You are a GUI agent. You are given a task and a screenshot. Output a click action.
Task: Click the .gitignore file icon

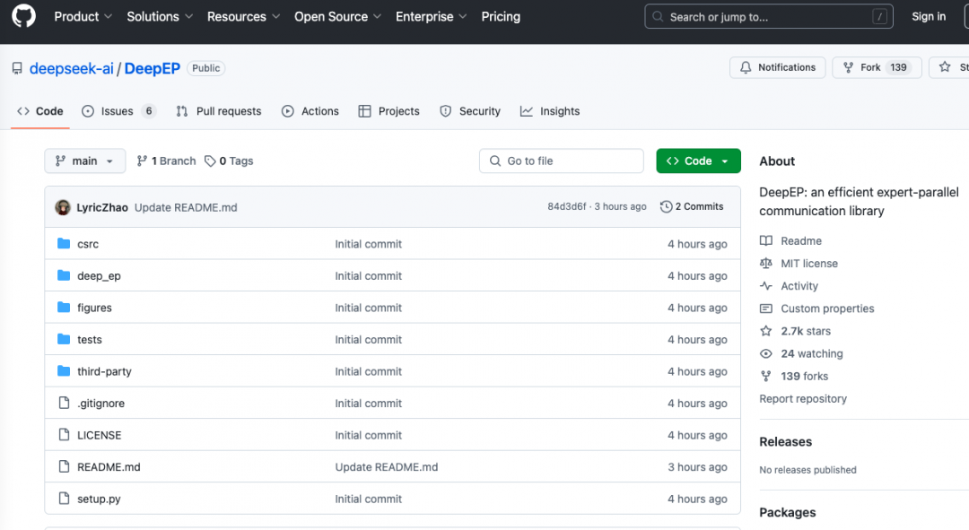[x=64, y=403]
